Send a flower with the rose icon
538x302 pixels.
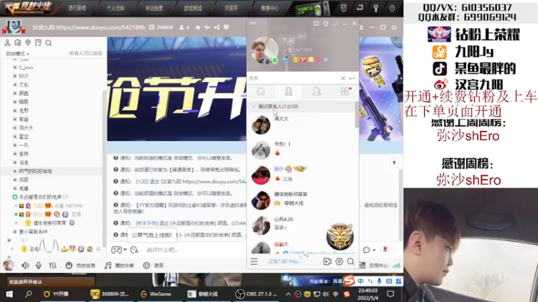(x=385, y=249)
